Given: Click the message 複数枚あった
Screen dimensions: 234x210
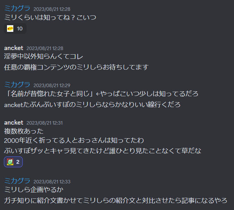Looking at the screenshot, I should (24, 131).
